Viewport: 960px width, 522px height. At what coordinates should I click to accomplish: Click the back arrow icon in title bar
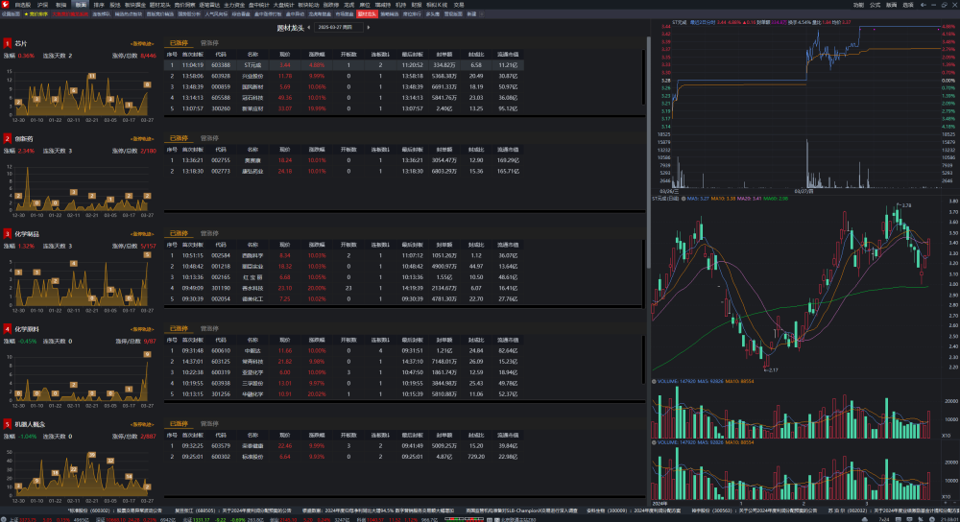[x=924, y=4]
